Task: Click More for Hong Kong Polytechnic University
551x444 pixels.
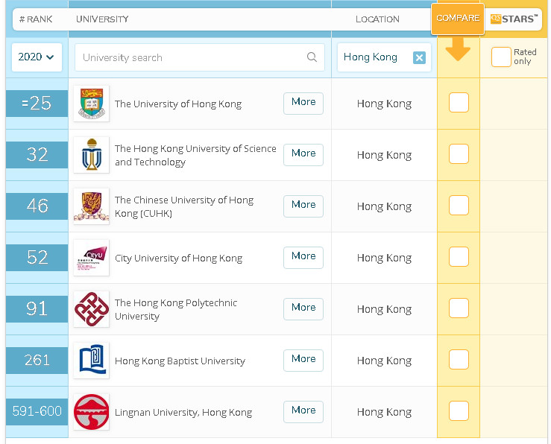Action: click(303, 309)
